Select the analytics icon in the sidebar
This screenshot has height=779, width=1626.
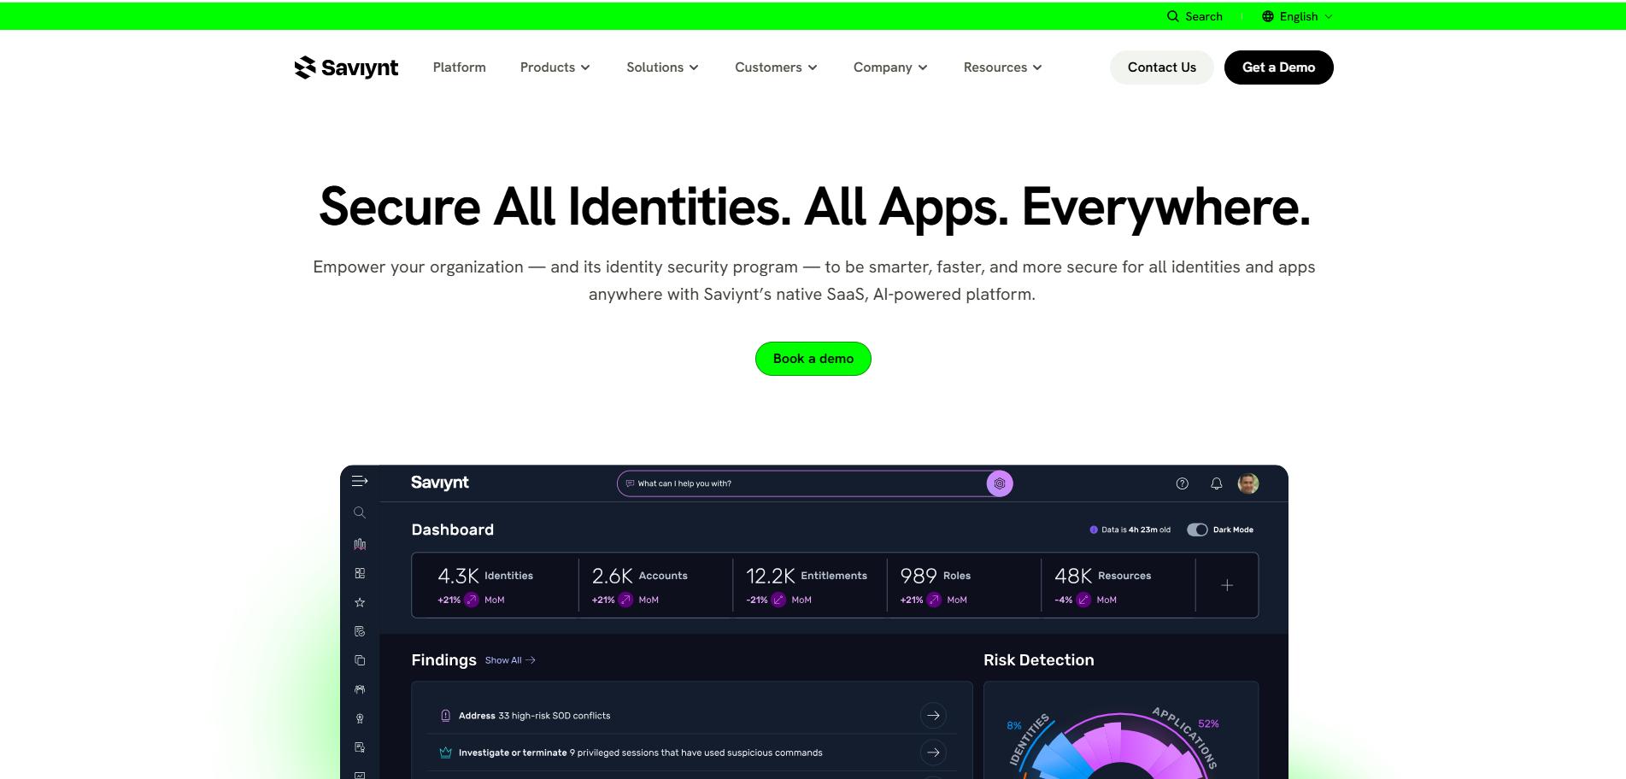[x=360, y=543]
